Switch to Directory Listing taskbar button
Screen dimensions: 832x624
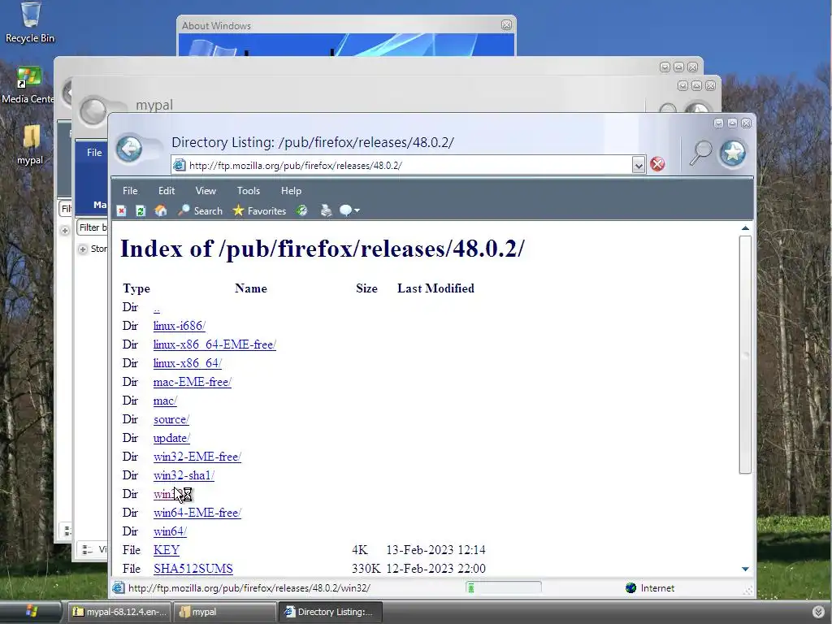330,612
